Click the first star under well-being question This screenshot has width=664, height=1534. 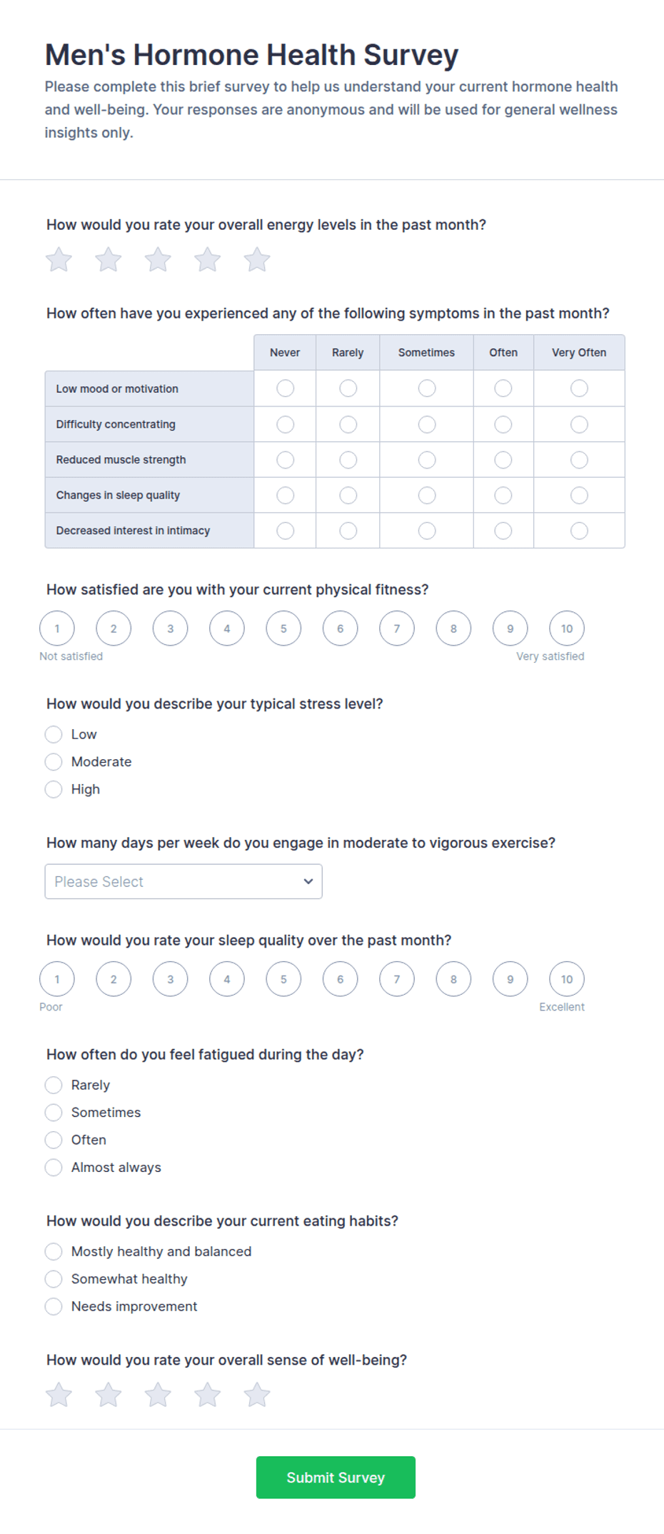[x=59, y=1395]
